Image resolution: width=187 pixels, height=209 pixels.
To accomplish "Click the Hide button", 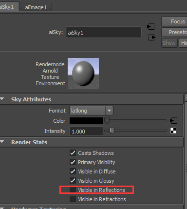I will [183, 43].
